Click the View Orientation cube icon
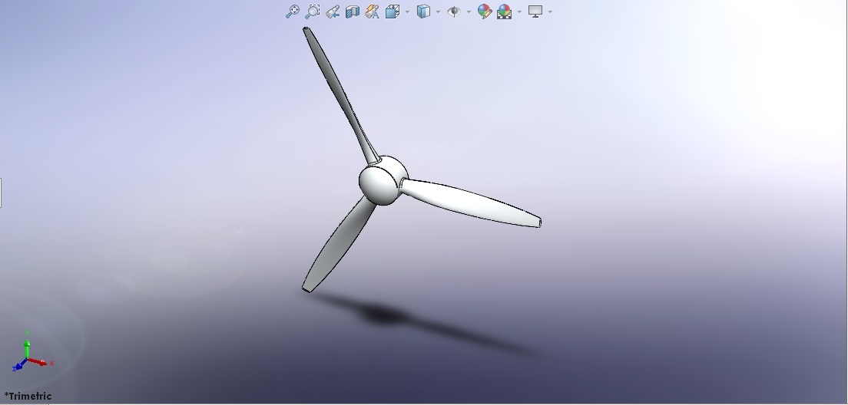Image resolution: width=848 pixels, height=405 pixels. point(393,12)
